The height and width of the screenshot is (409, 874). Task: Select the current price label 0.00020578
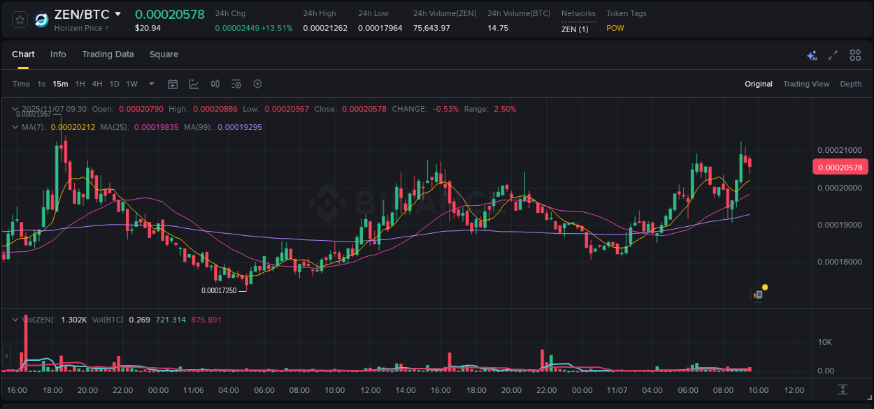tap(840, 167)
